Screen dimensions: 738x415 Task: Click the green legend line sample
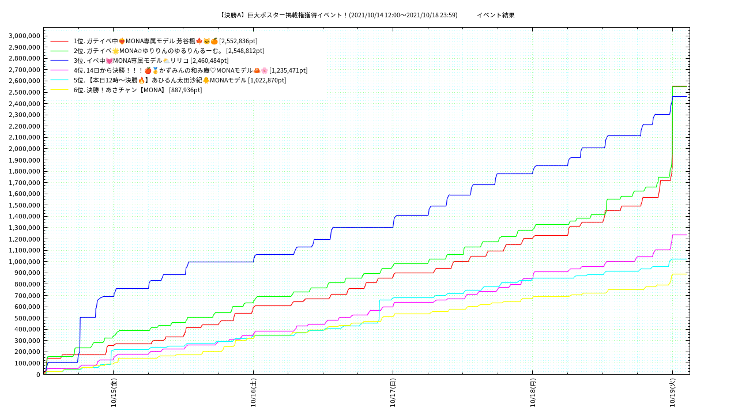coord(59,51)
